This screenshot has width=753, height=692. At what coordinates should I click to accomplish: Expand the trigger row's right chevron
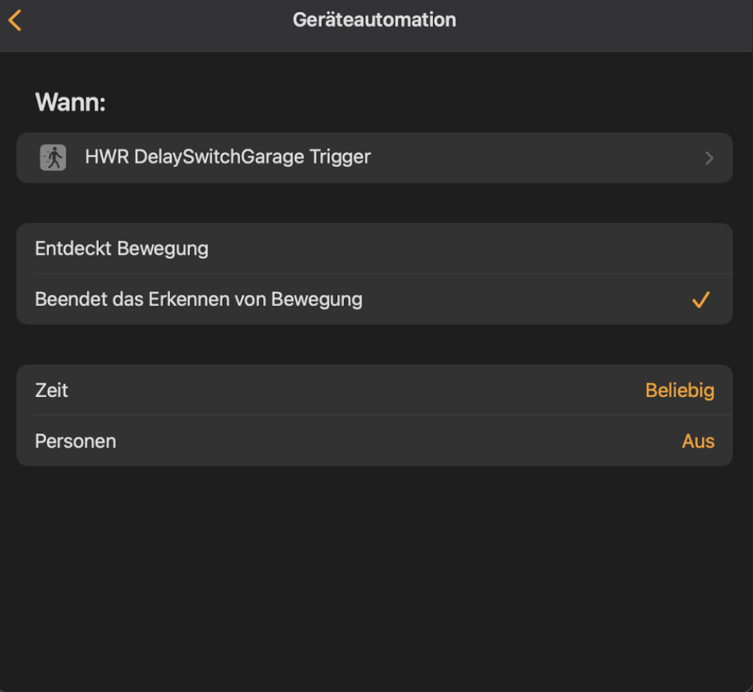[x=708, y=158]
